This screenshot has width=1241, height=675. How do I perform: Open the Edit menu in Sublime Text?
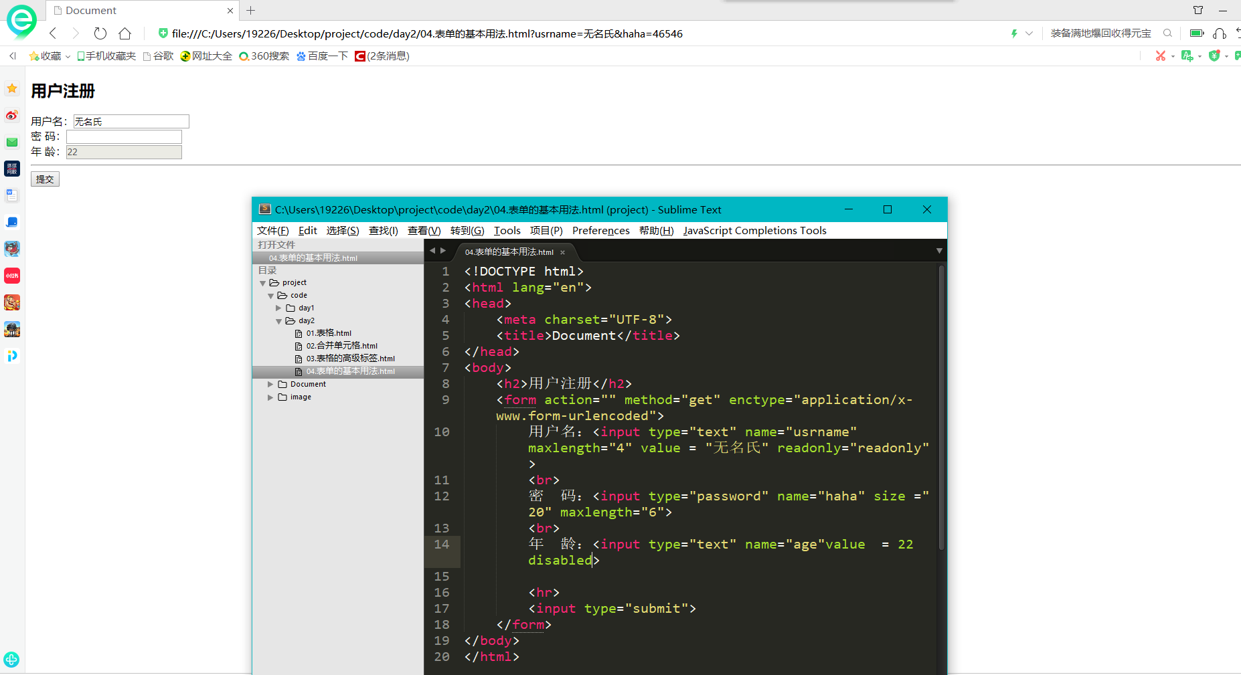click(x=308, y=231)
